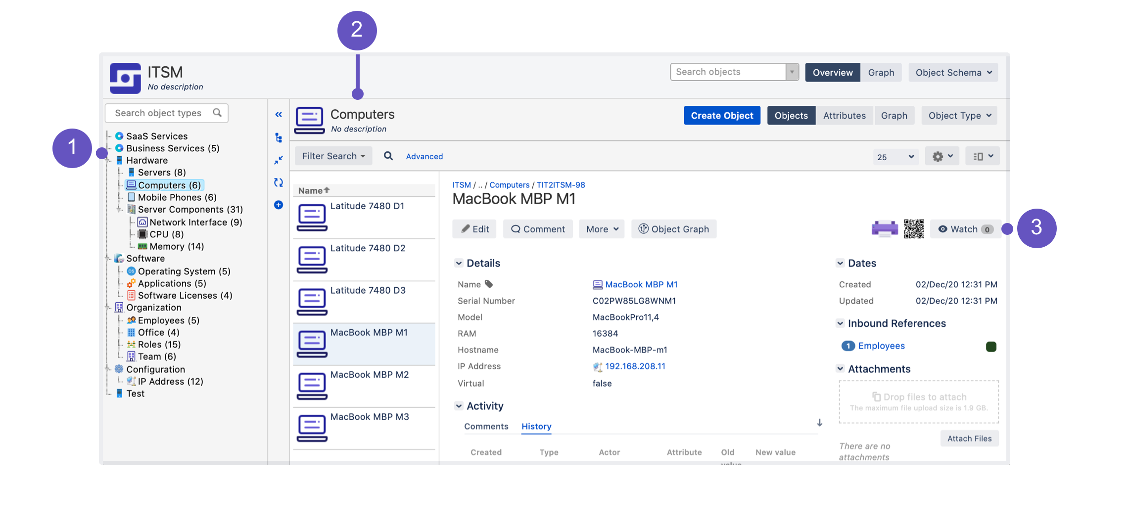
Task: Switch to the schema Graph tab
Action: pos(881,72)
